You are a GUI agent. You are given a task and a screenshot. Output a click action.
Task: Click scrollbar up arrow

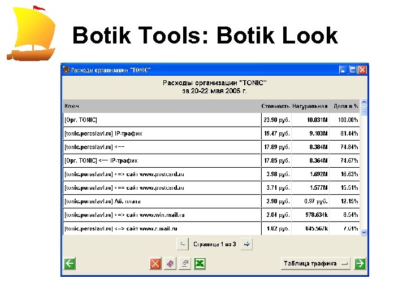click(364, 102)
